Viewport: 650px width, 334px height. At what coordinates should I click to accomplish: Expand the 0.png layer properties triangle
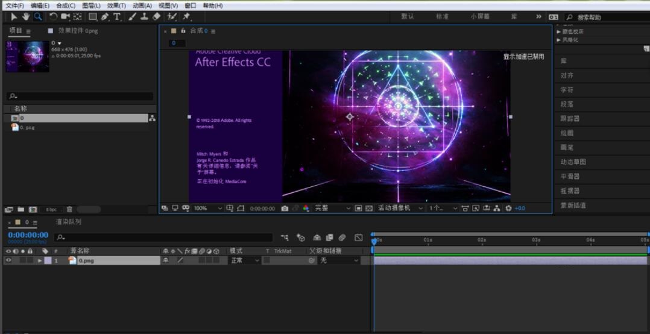(x=40, y=260)
